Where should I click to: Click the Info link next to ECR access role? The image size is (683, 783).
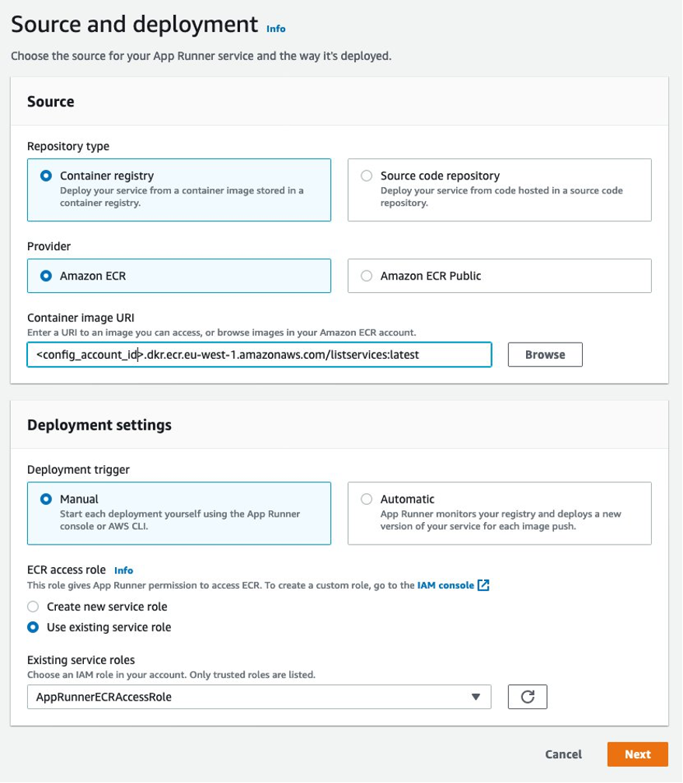(124, 569)
